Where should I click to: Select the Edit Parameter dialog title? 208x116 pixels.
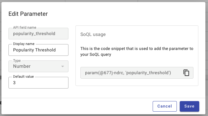click(x=28, y=14)
